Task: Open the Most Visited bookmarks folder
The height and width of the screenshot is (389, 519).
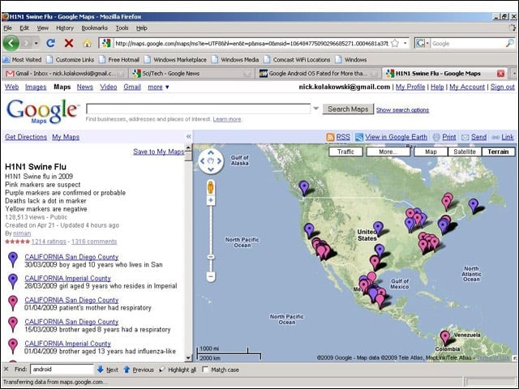Action: click(22, 60)
